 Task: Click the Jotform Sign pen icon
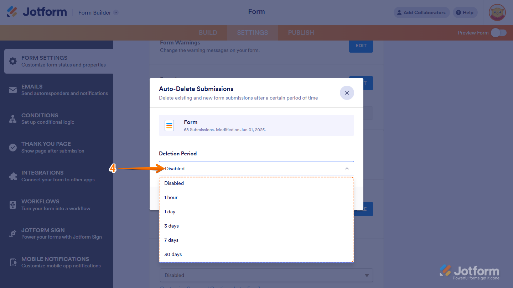[13, 234]
